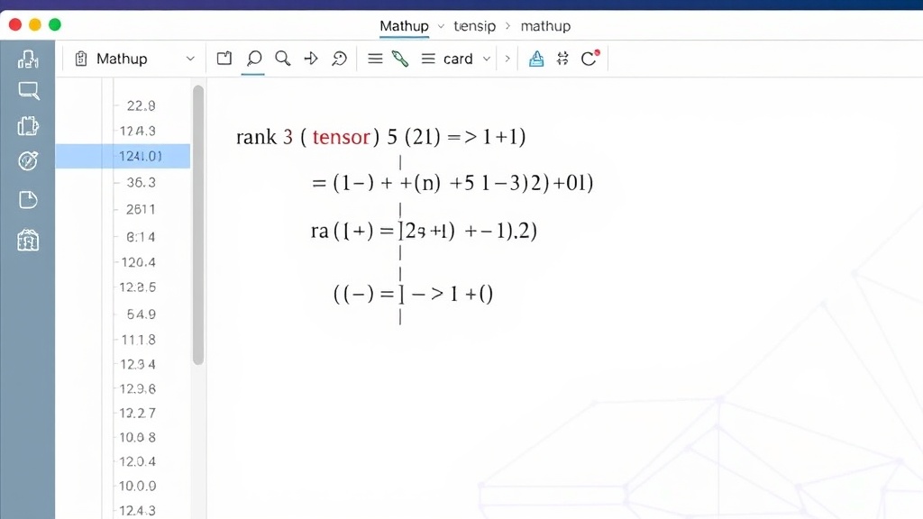Click the forward arrow toolbar icon
923x519 pixels.
click(311, 59)
